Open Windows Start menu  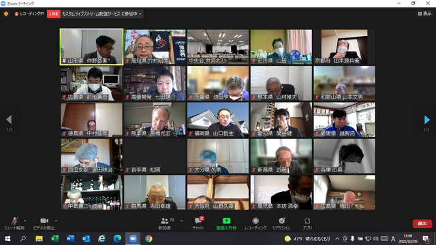(x=7, y=239)
